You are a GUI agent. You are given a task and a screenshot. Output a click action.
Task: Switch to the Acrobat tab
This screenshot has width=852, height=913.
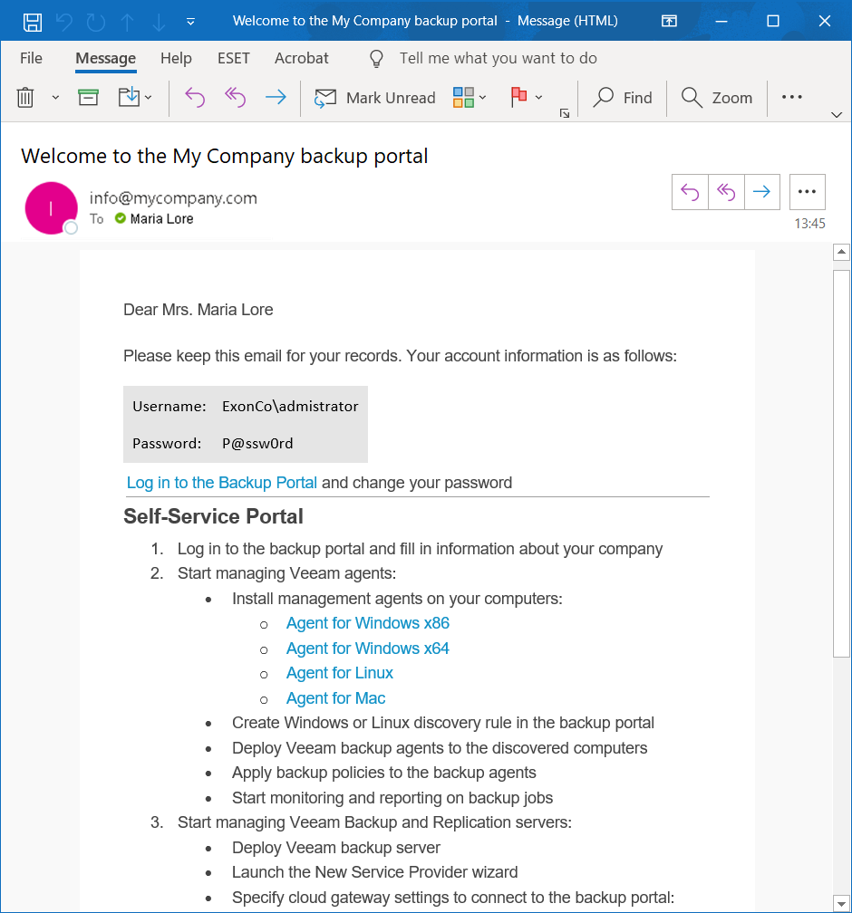click(301, 58)
